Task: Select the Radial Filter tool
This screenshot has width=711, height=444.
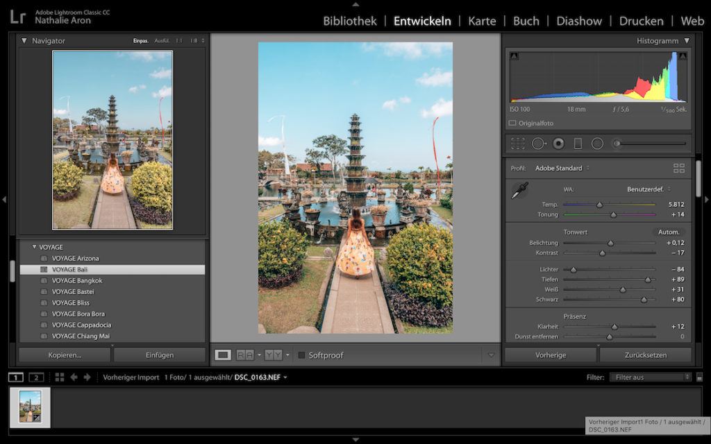Action: (597, 144)
